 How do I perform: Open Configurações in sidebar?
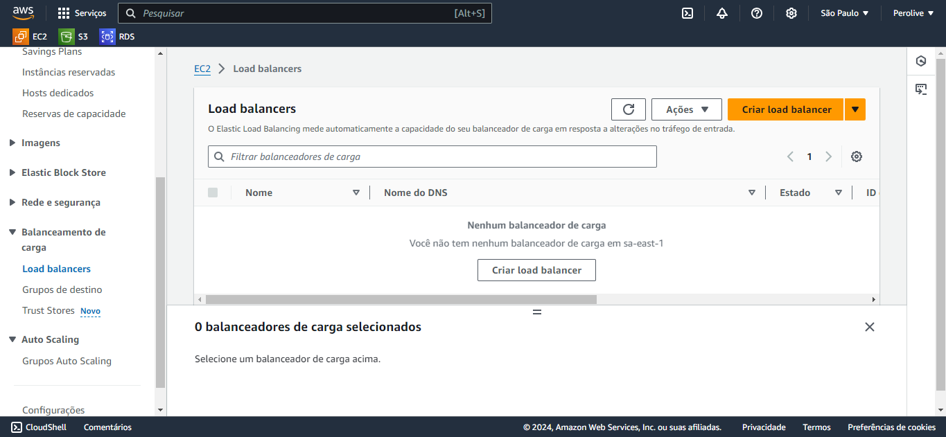(53, 410)
